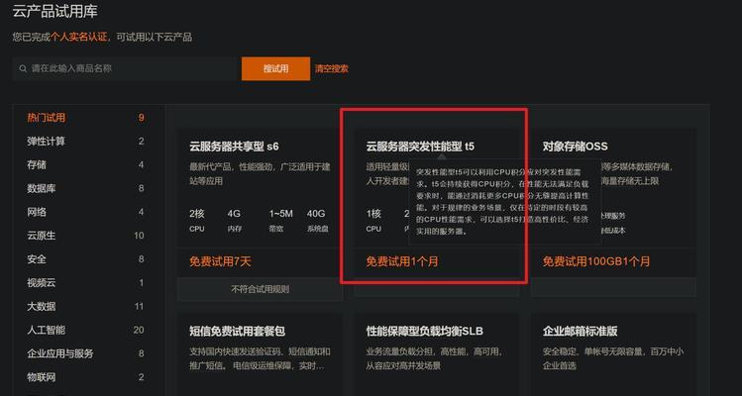Screen dimensions: 742x396
Task: Click the count 20 beside 人工智能
Action: pyautogui.click(x=139, y=330)
